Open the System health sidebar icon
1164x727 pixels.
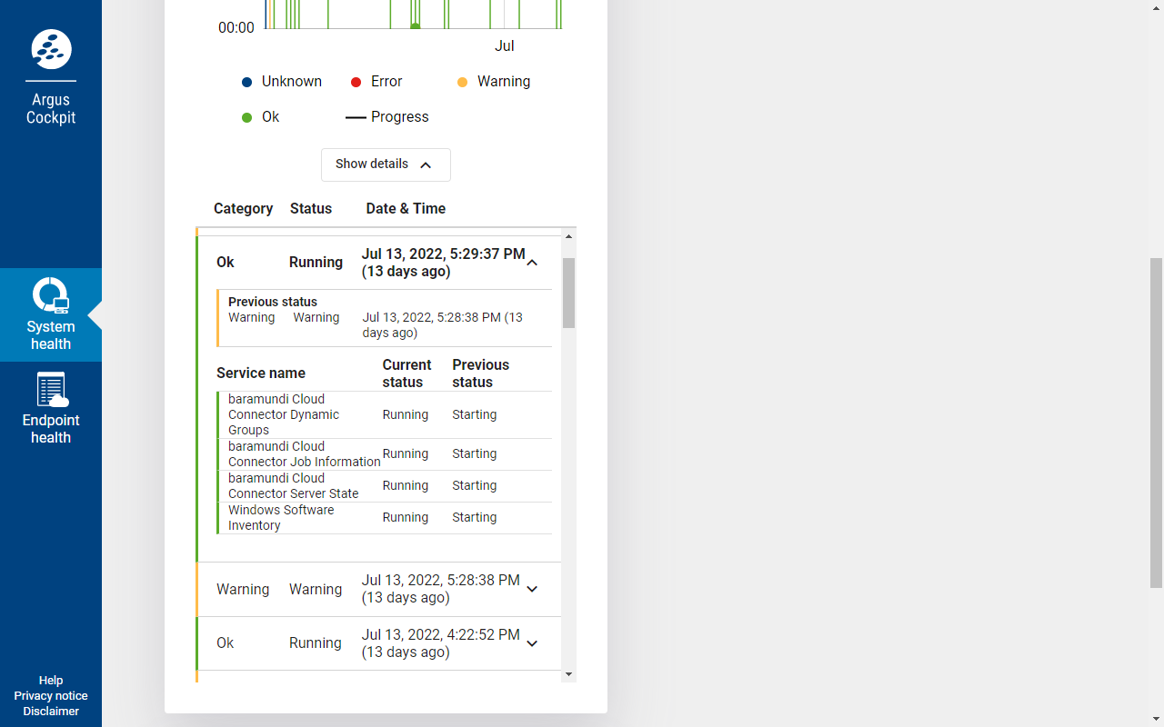pyautogui.click(x=51, y=296)
